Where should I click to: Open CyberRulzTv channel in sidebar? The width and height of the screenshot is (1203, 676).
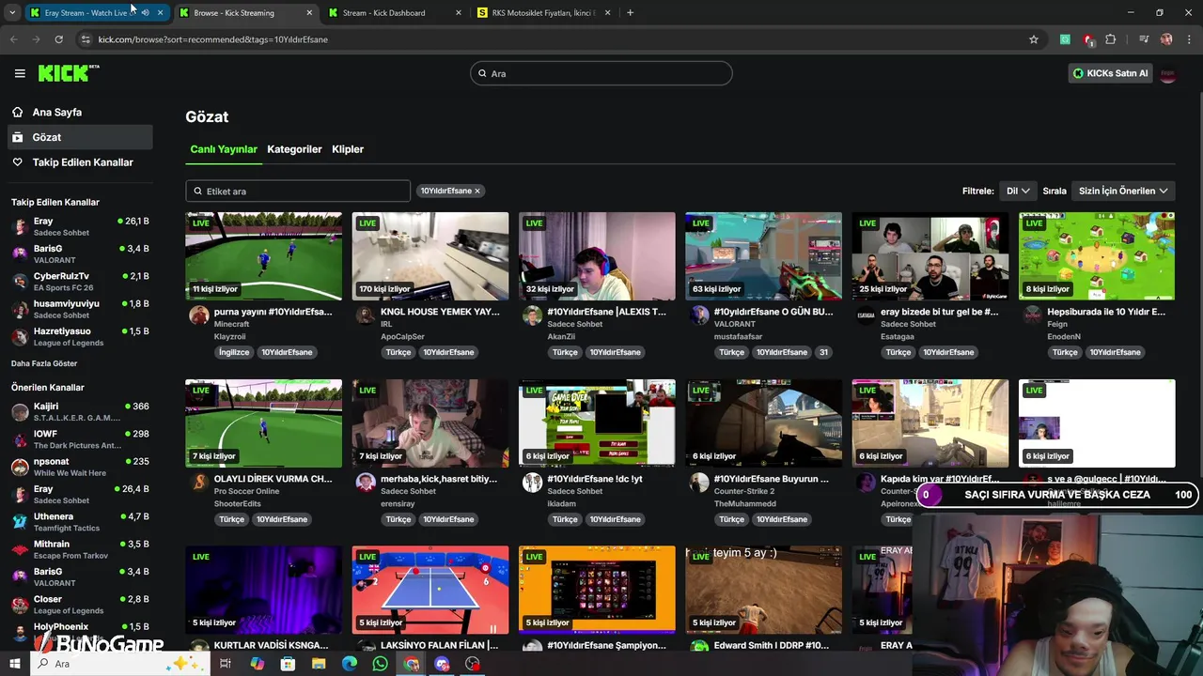point(80,282)
